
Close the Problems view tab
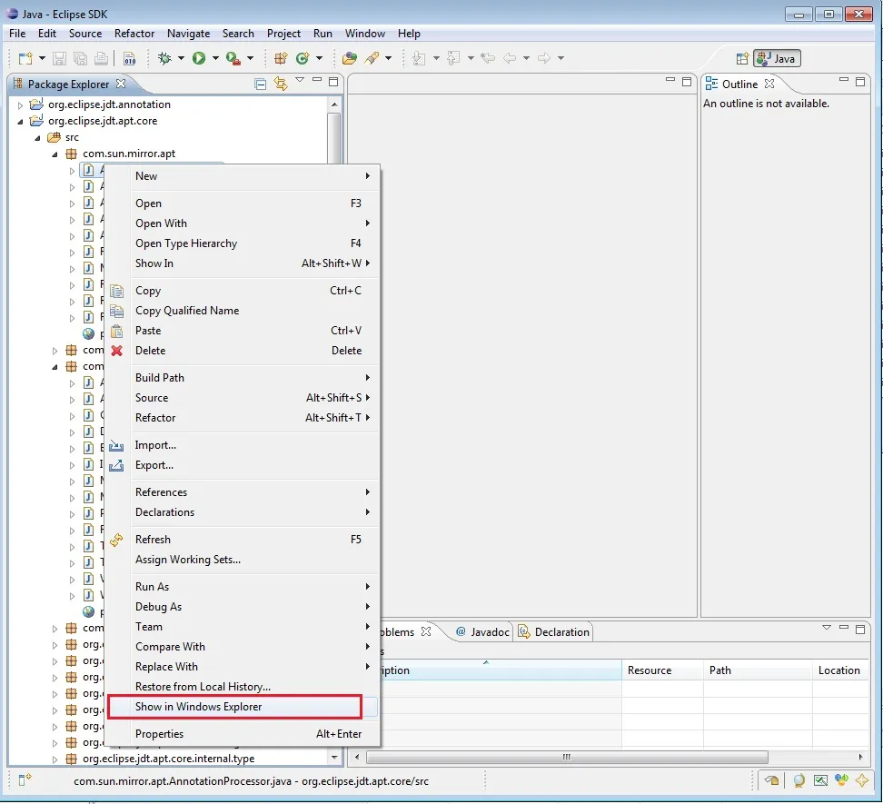point(426,631)
